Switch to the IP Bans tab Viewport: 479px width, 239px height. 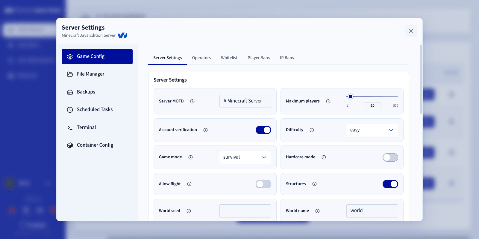tap(287, 58)
